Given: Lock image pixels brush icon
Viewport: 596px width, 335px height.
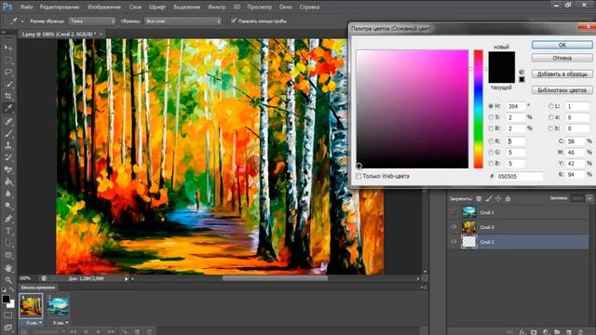Looking at the screenshot, I should click(x=488, y=198).
